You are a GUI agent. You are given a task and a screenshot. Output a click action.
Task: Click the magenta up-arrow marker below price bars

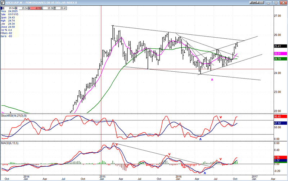(x=212, y=80)
